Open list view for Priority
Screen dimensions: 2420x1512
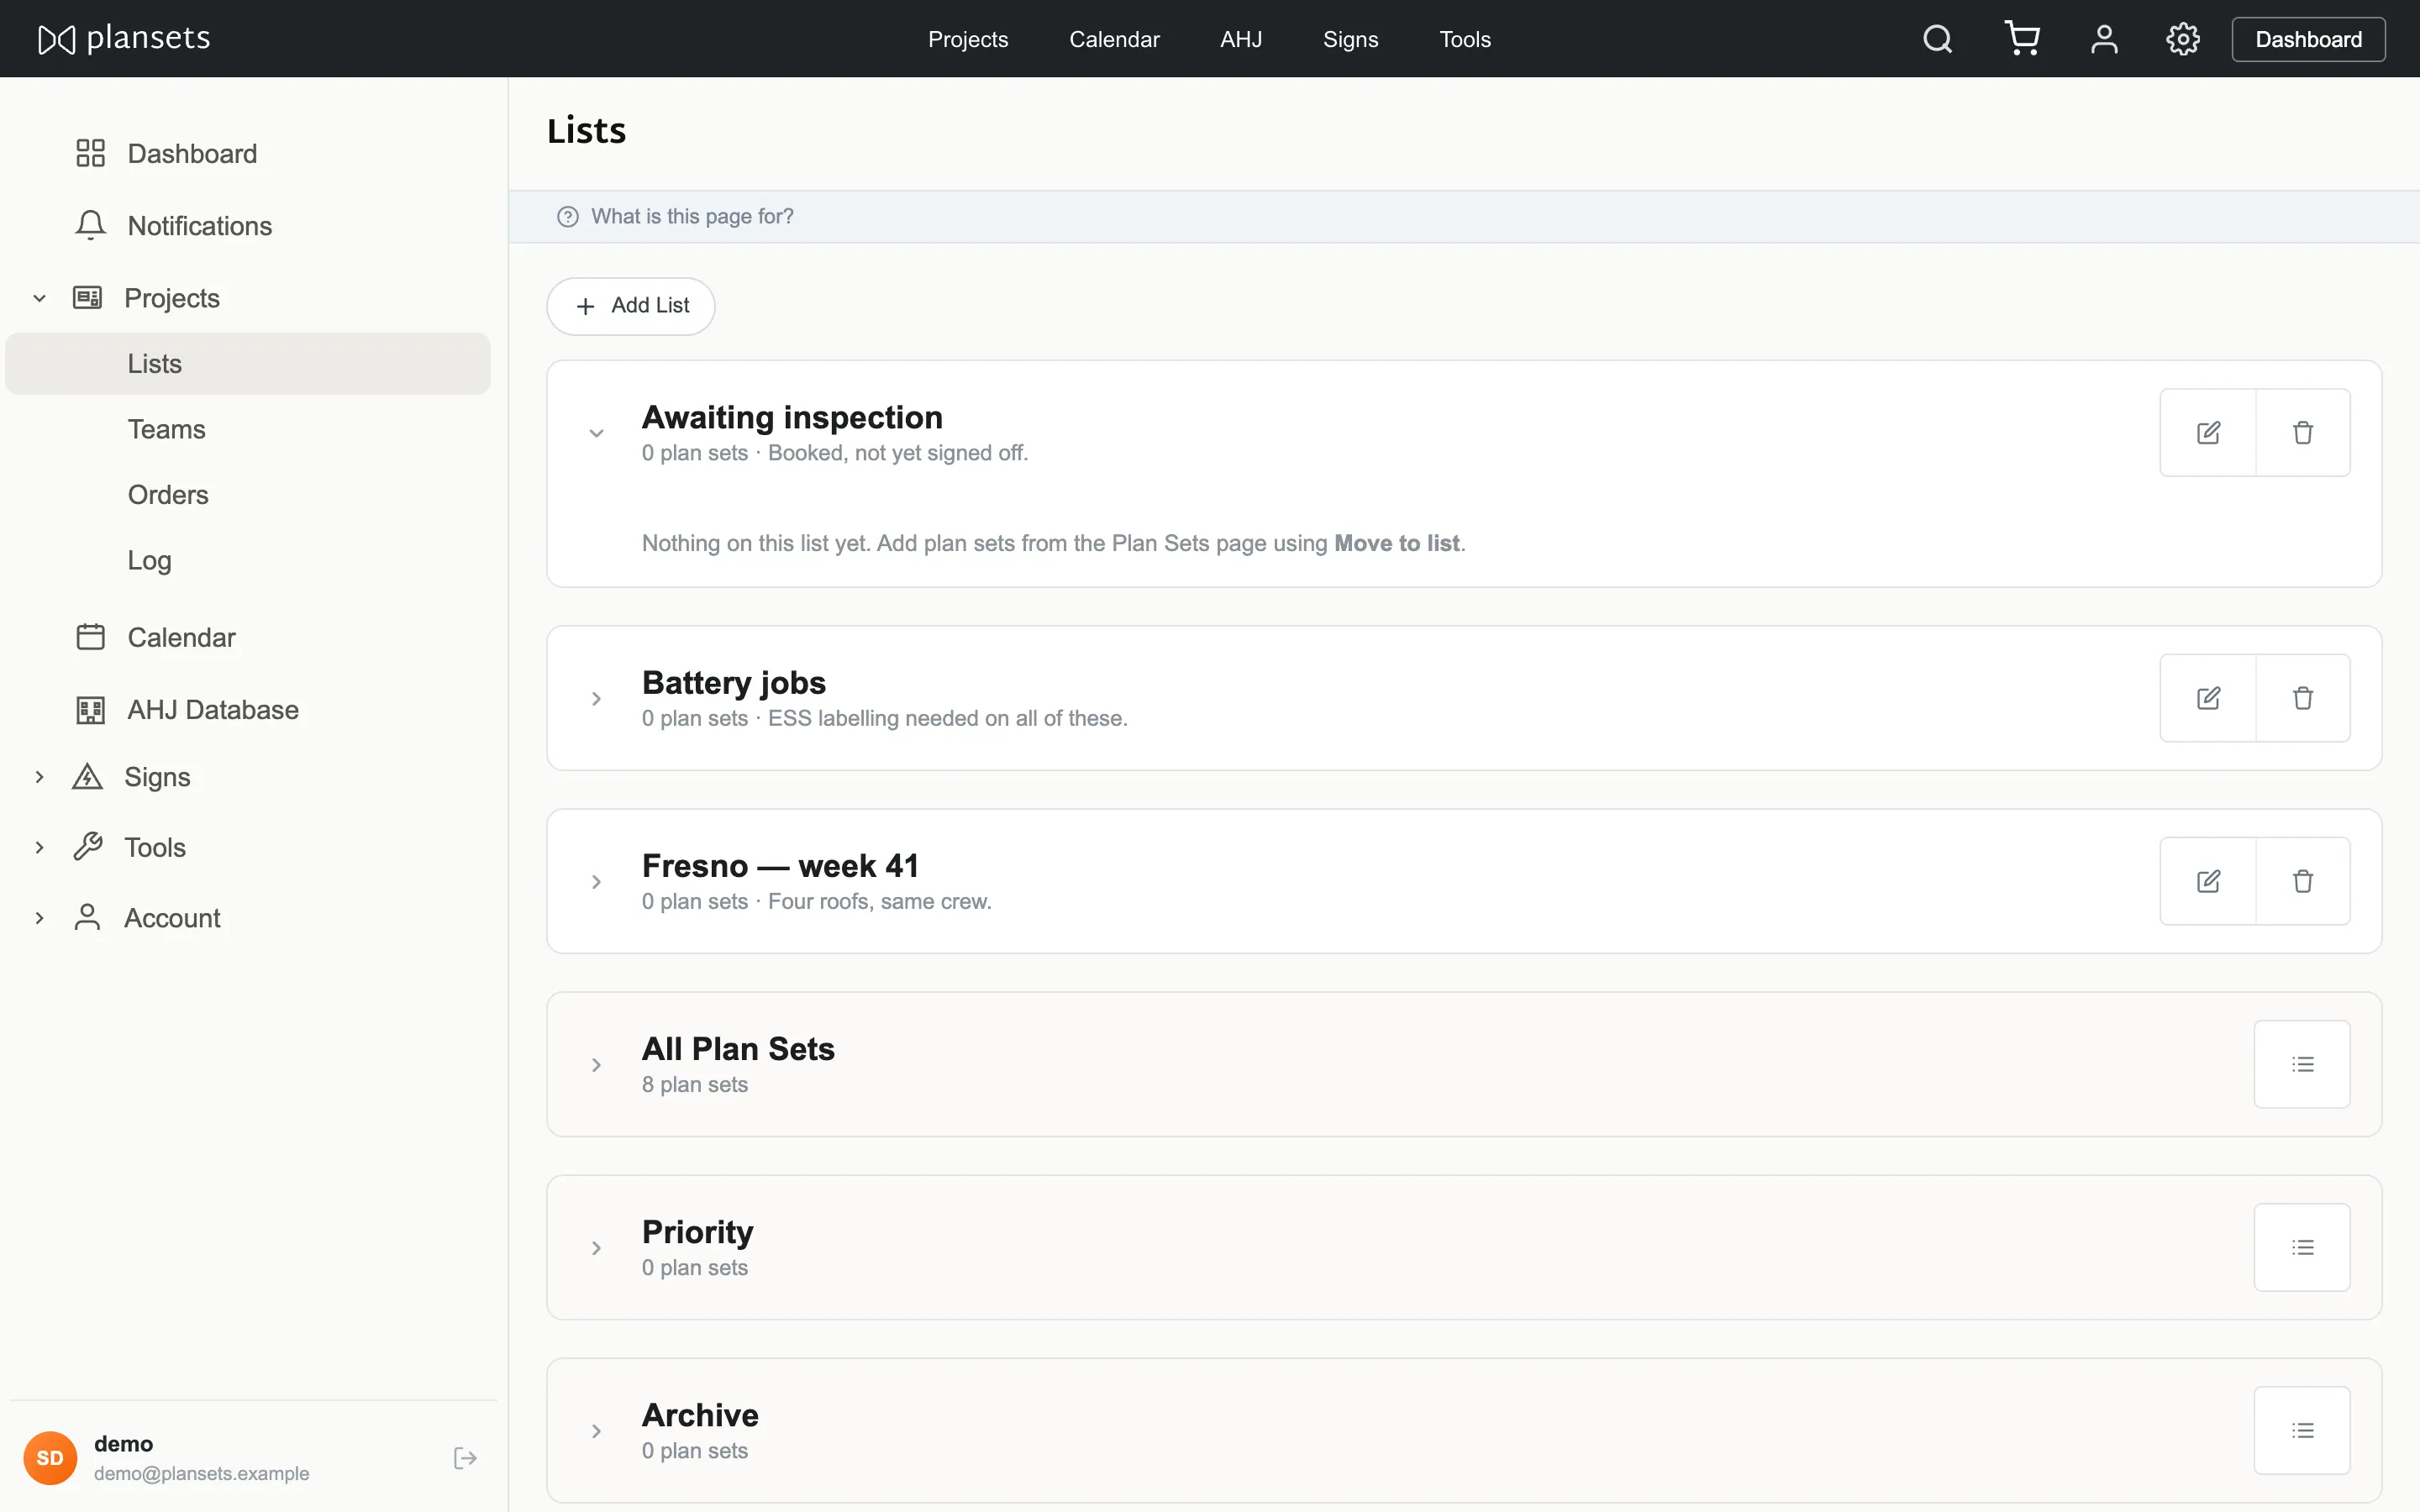(x=2302, y=1247)
